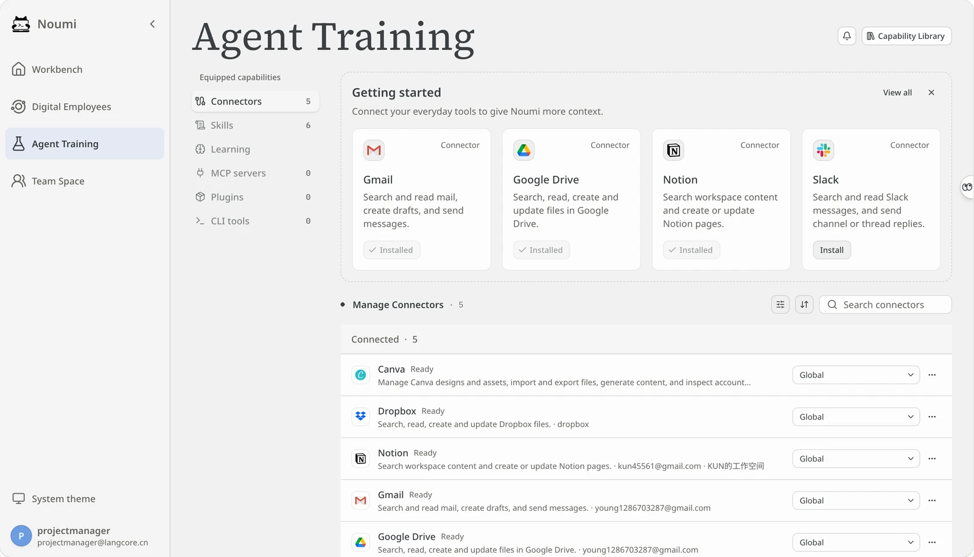
Task: Click Installed button on Google Drive card
Action: (x=541, y=250)
